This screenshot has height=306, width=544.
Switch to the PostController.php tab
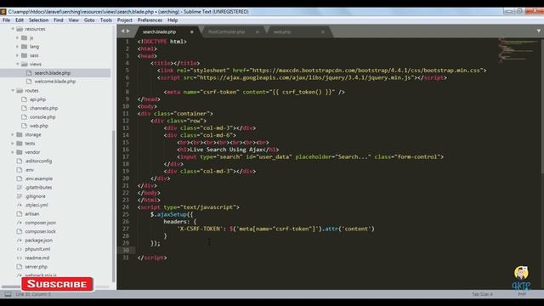click(227, 31)
